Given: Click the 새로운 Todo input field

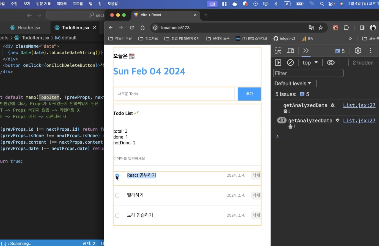Looking at the screenshot, I should [174, 94].
